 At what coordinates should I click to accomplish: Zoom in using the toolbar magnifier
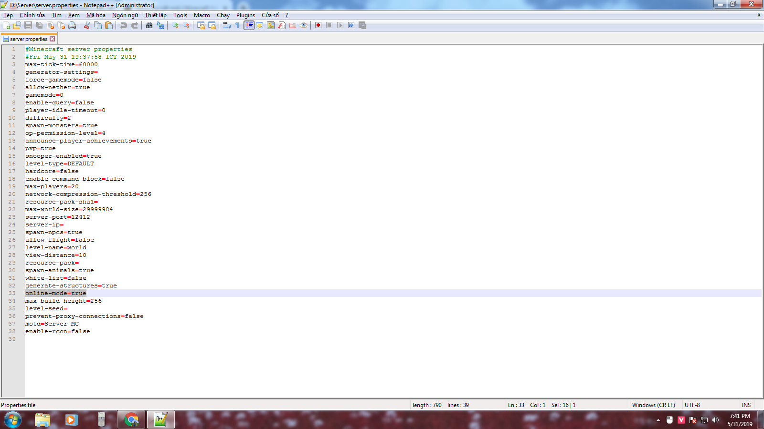(175, 25)
